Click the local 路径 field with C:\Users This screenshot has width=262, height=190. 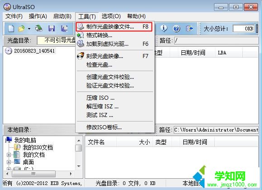[x=216, y=130]
